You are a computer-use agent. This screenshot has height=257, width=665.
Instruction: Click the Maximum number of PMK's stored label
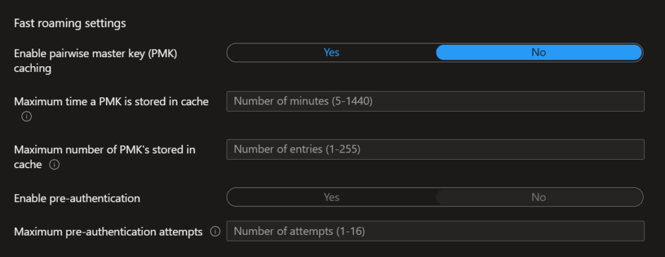[105, 157]
